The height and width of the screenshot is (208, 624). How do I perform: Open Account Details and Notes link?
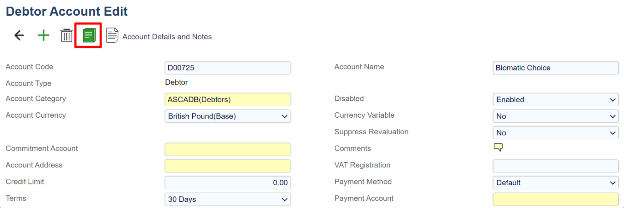[x=167, y=37]
